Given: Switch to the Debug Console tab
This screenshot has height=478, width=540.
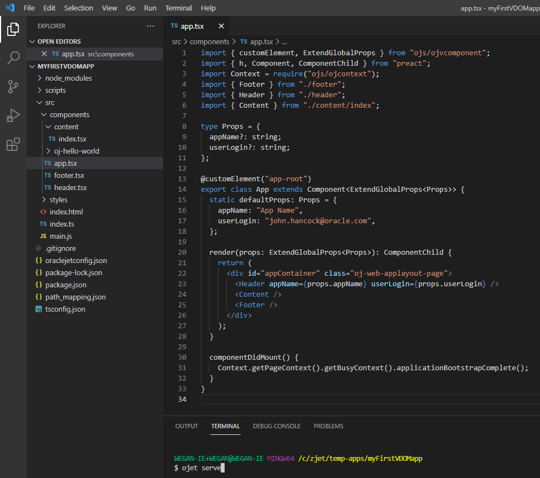Looking at the screenshot, I should tap(277, 426).
